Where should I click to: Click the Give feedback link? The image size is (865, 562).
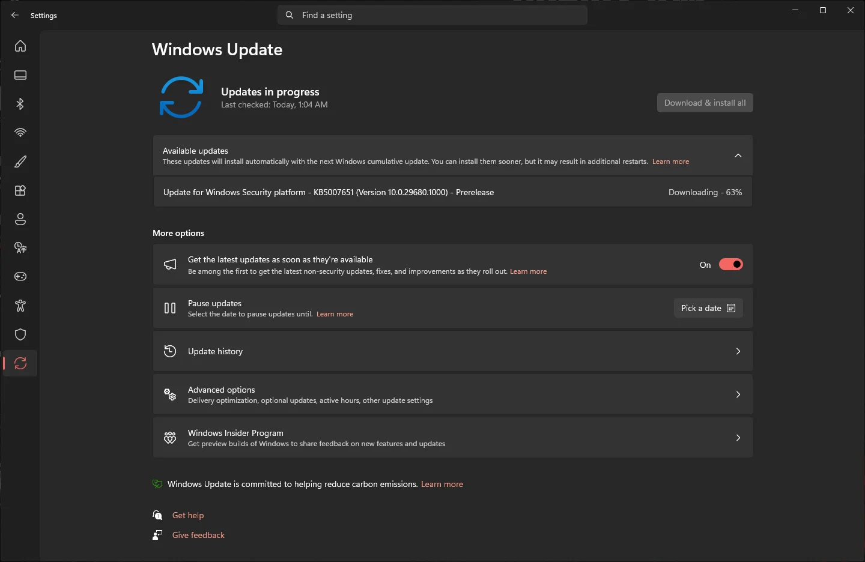coord(198,535)
